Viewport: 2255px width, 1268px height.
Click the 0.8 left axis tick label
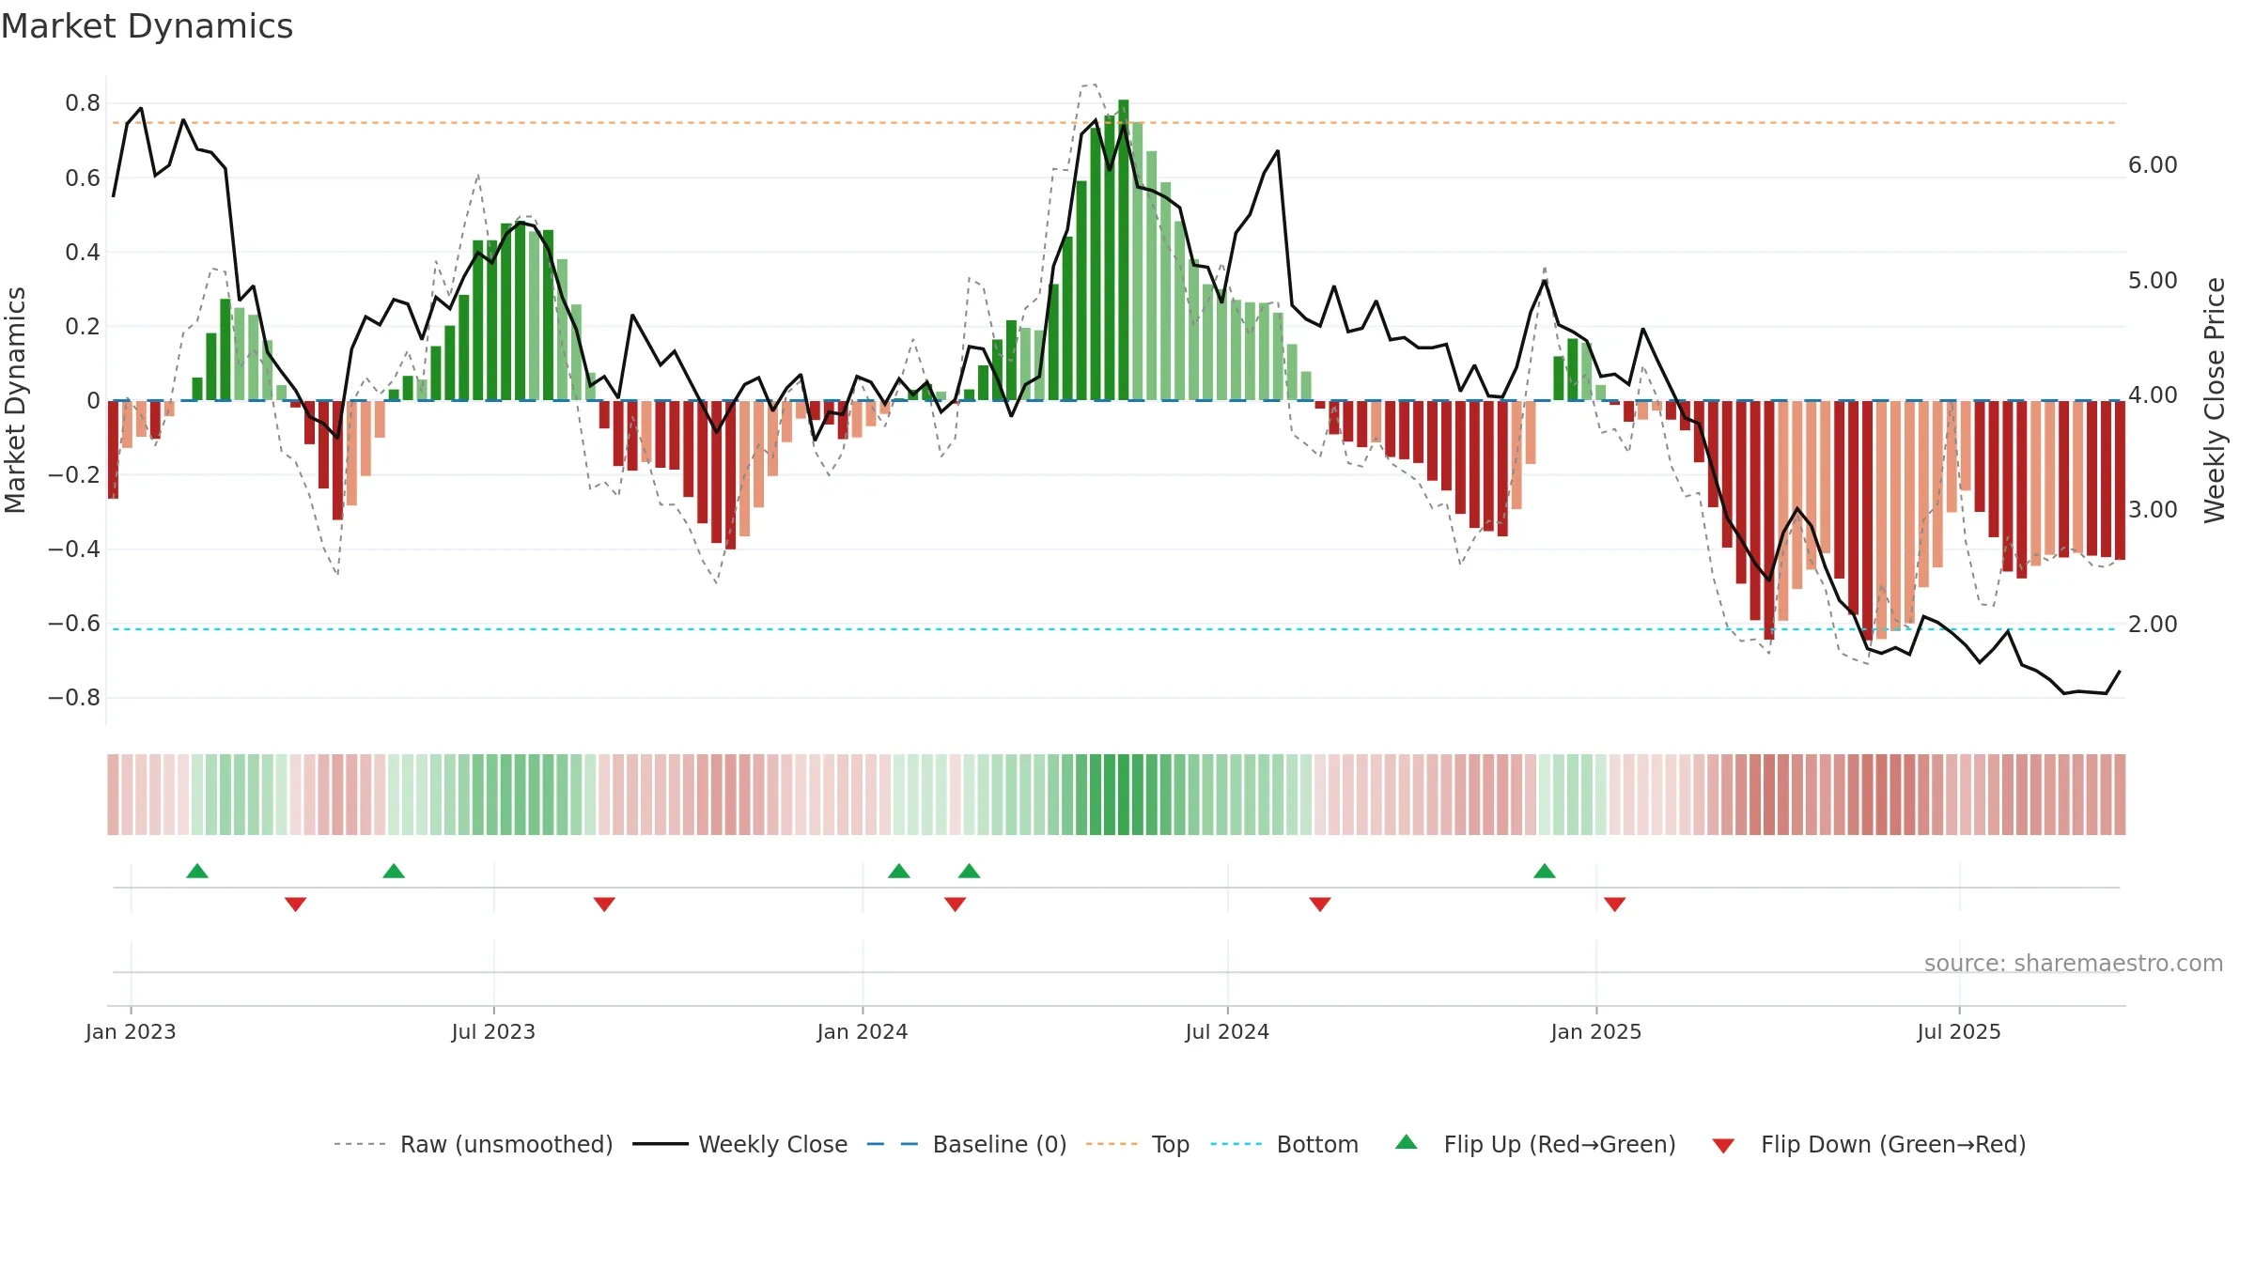point(83,103)
